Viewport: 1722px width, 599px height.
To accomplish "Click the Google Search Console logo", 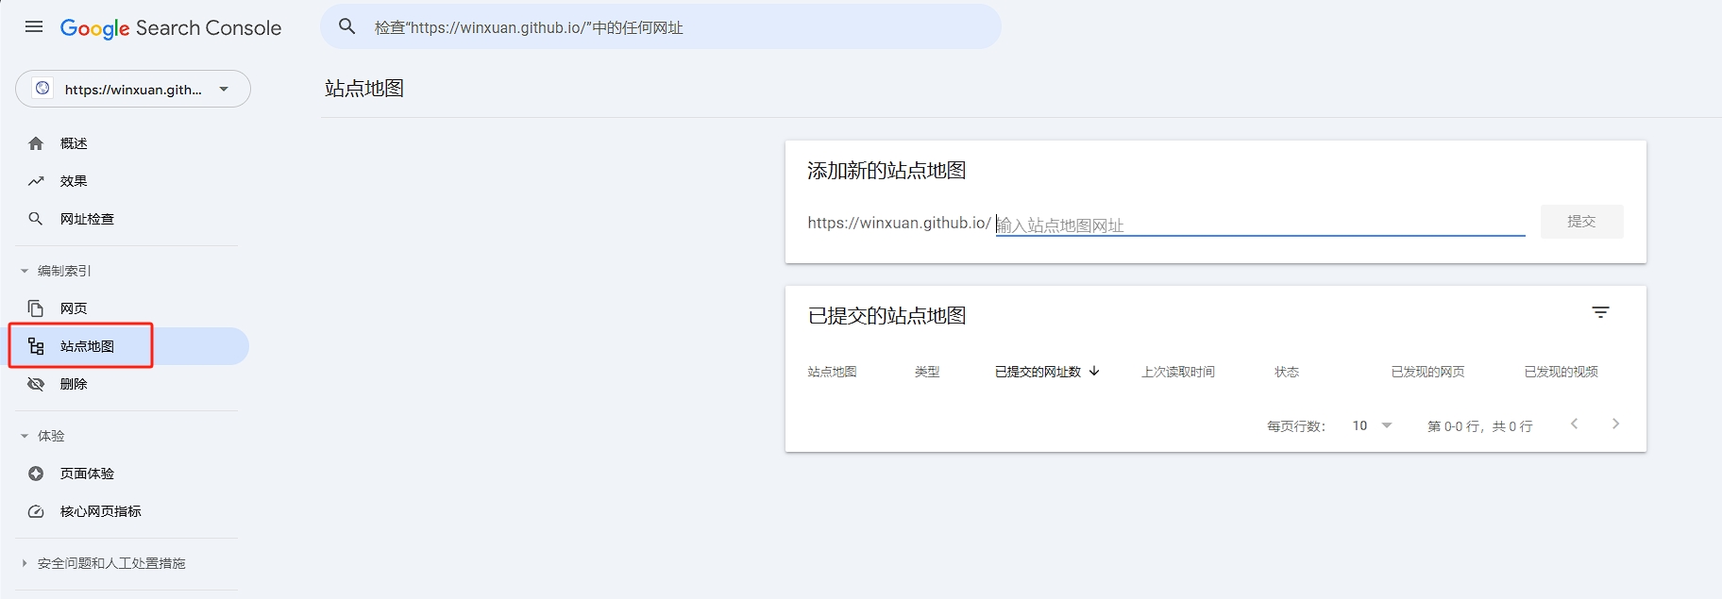I will 171,28.
